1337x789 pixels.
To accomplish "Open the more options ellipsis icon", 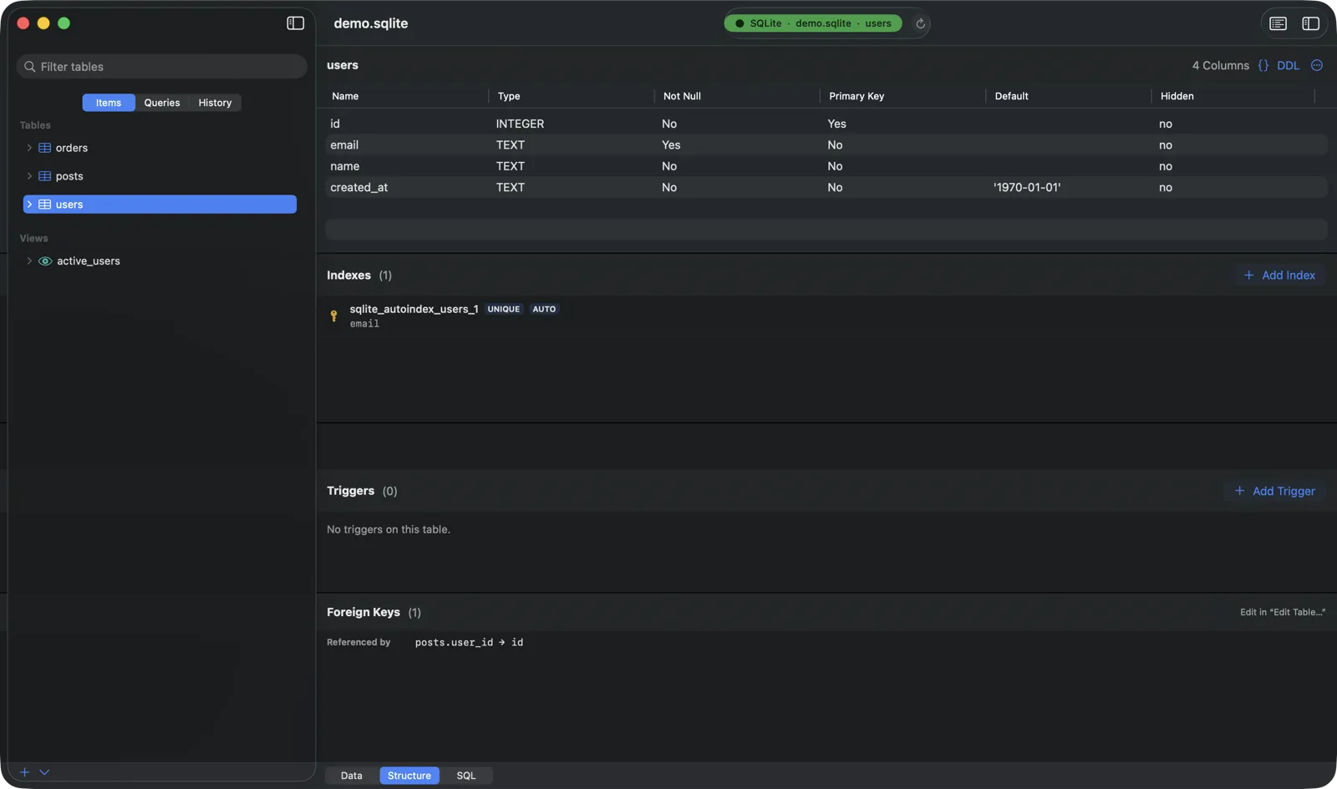I will point(1317,65).
